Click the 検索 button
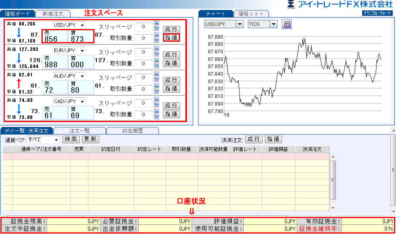Image resolution: width=396 pixels, height=234 pixels. pos(71,139)
